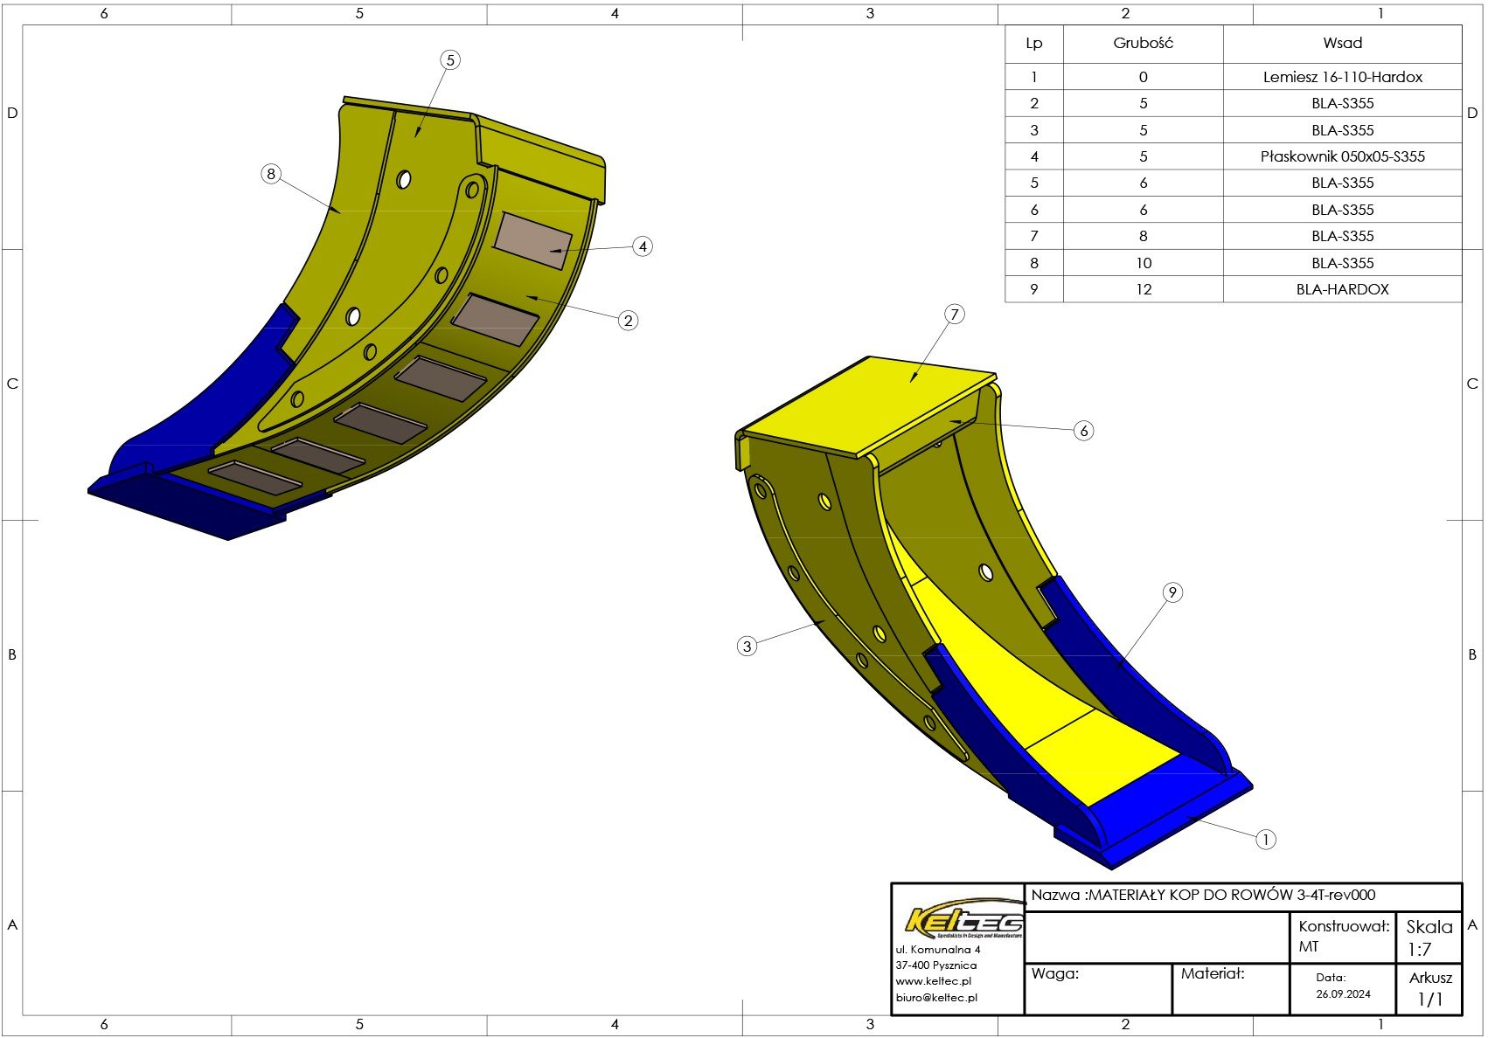The height and width of the screenshot is (1038, 1488).
Task: Select 'Lemiesz 16-110-Hardox' table cell
Action: coord(1342,77)
